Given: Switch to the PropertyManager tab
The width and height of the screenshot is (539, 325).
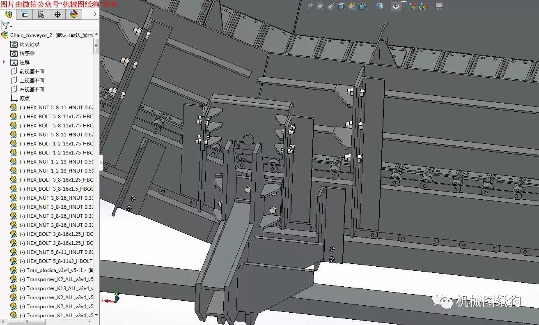Looking at the screenshot, I should [25, 14].
